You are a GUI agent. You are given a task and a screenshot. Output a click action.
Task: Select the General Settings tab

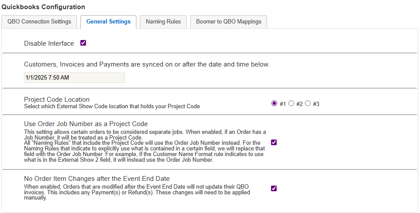click(x=108, y=22)
